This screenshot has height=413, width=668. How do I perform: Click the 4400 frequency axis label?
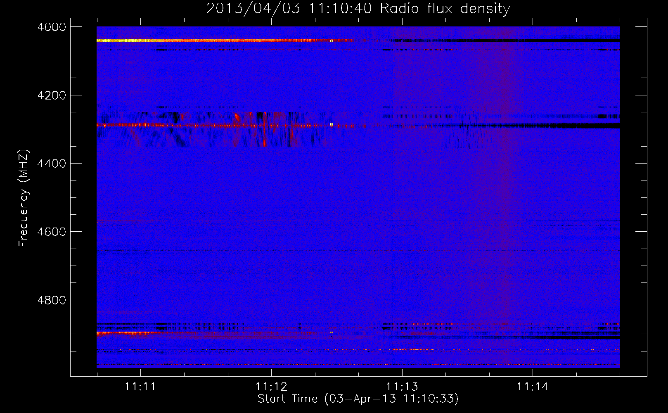click(52, 164)
